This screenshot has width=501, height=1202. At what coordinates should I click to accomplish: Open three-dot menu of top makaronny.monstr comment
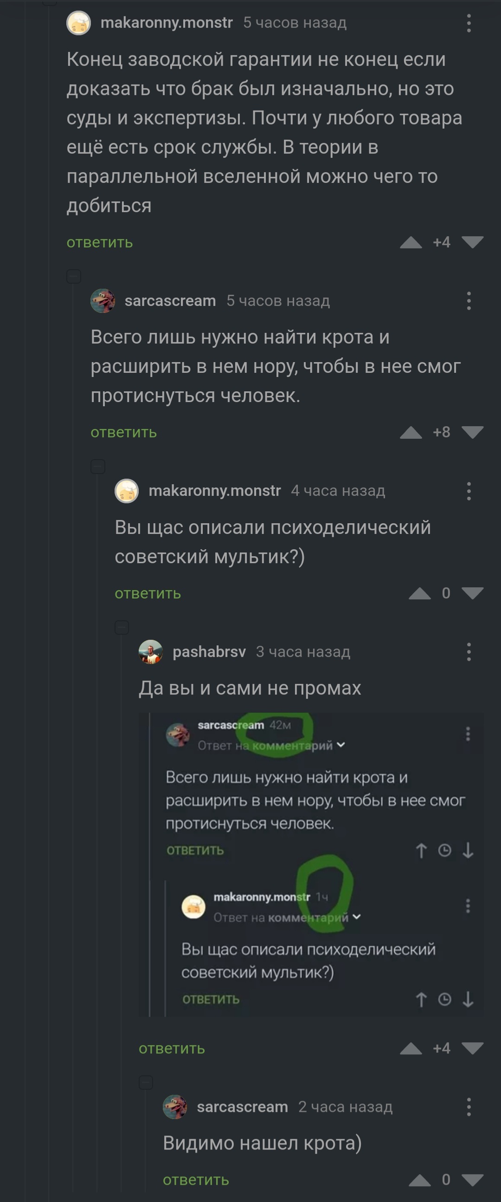click(x=469, y=23)
